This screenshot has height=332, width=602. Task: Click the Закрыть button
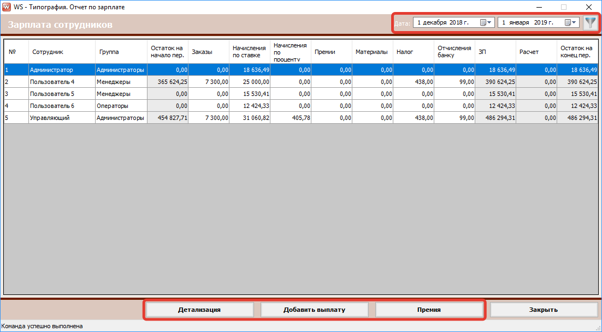543,310
